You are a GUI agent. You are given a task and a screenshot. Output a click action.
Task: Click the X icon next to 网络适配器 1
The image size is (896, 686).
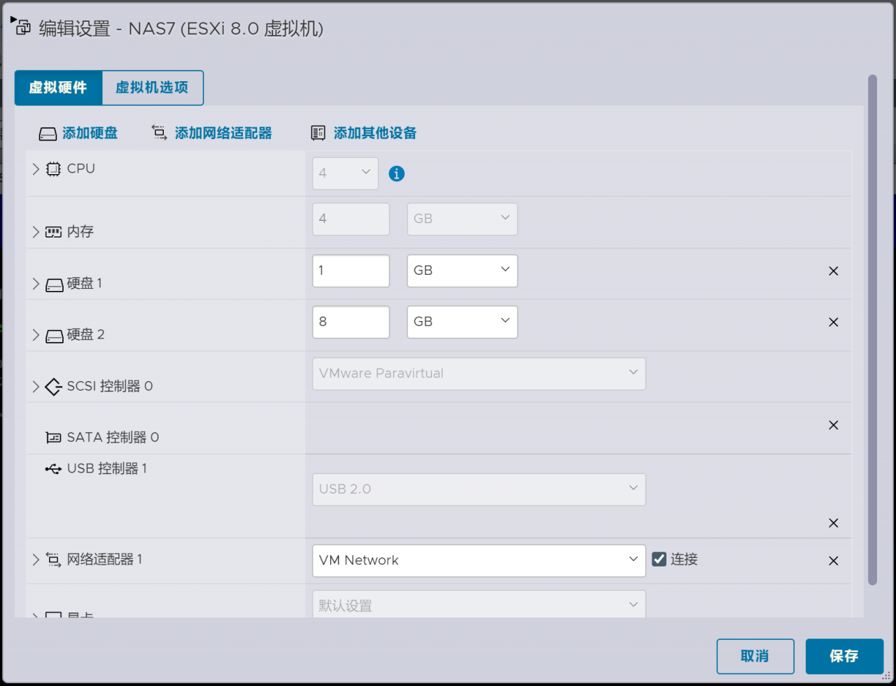[x=833, y=560]
